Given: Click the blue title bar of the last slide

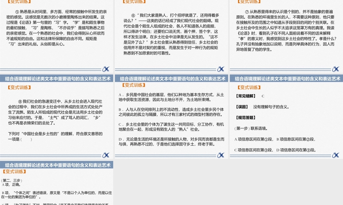Looking at the screenshot, I should coord(57,165).
